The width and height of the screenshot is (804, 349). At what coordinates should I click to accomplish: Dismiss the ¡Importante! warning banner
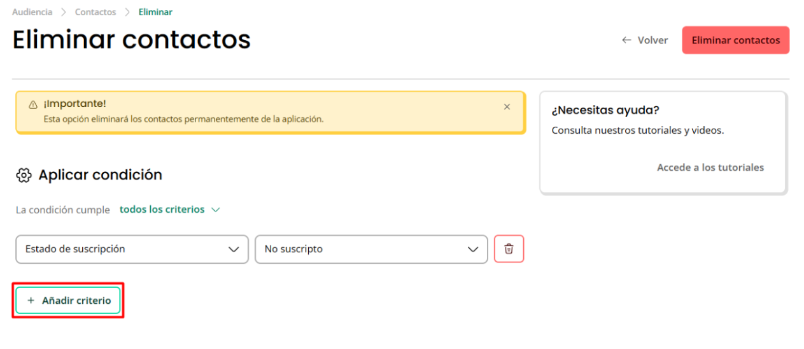tap(507, 107)
